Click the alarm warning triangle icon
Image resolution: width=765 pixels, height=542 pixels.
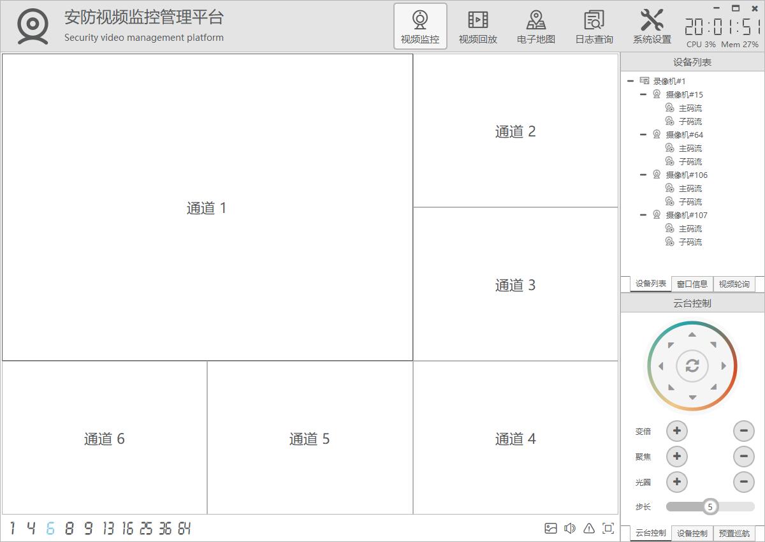pos(589,528)
